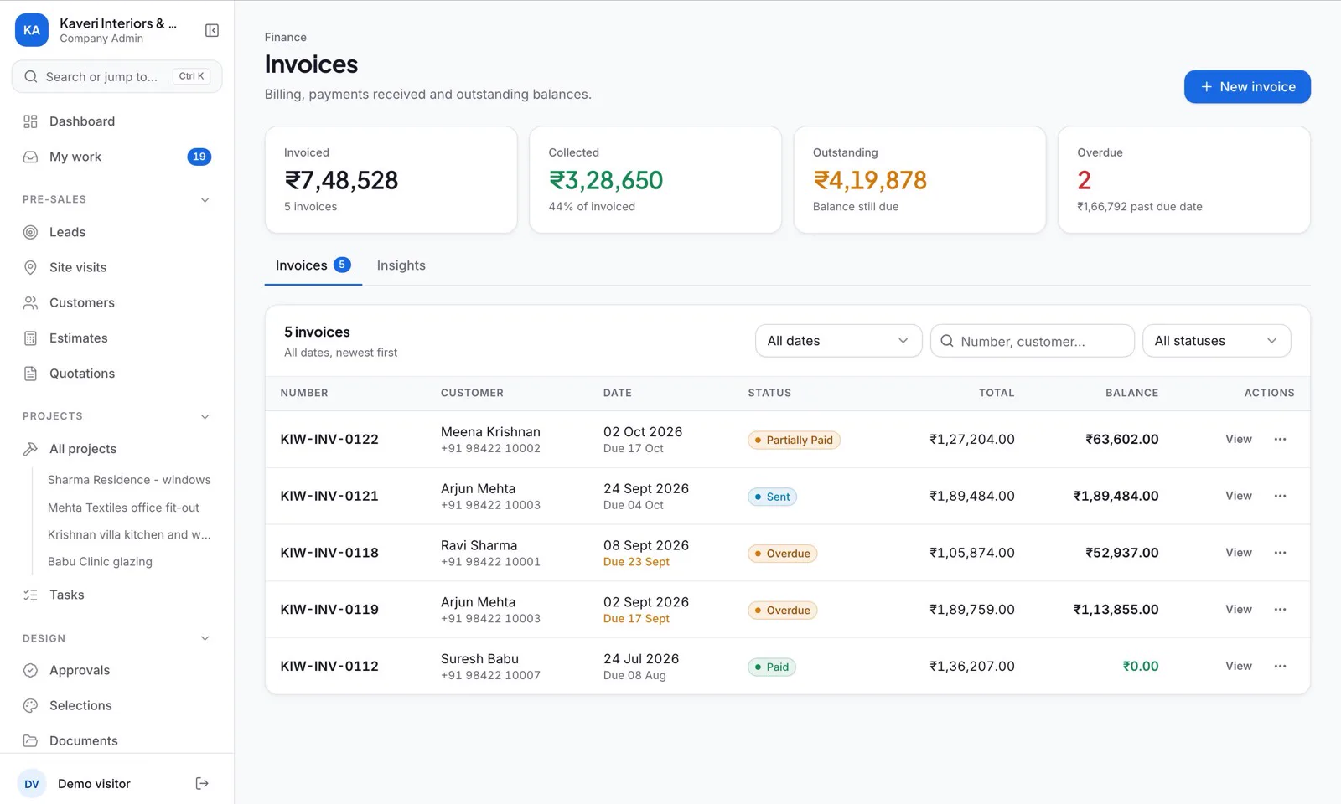
Task: View invoice KIW-INV-0121
Action: pos(1238,496)
